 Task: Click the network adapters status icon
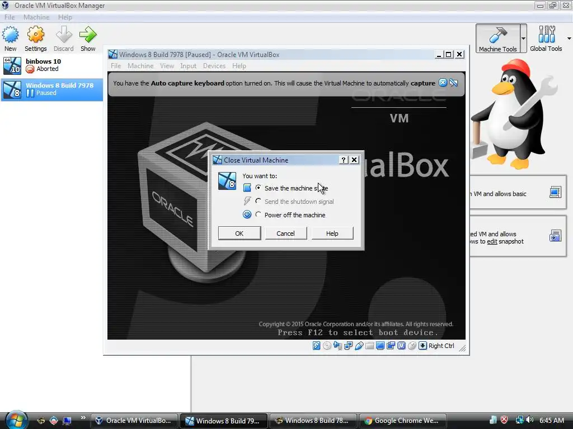click(x=348, y=345)
